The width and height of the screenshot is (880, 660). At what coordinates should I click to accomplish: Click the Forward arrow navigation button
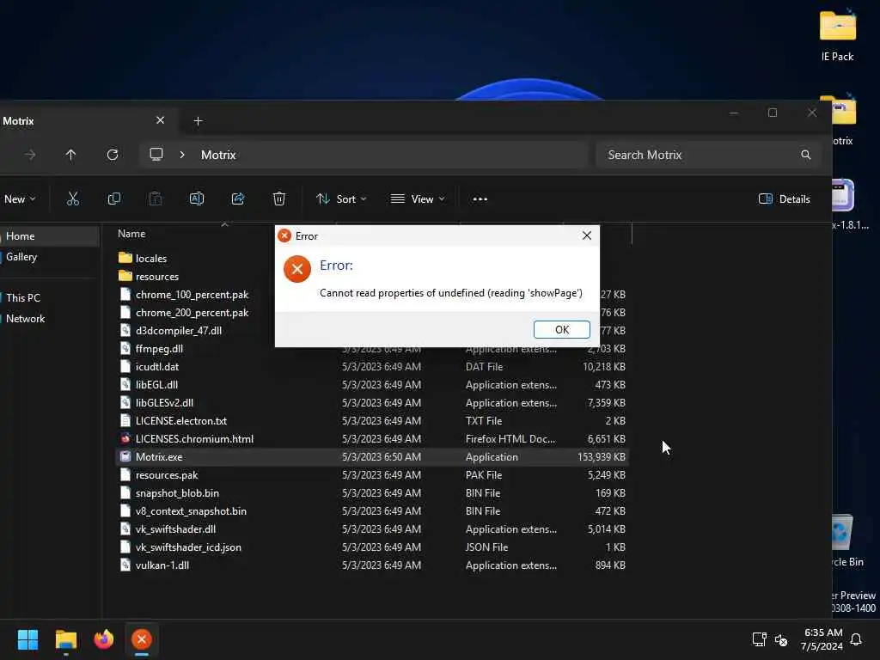(30, 155)
